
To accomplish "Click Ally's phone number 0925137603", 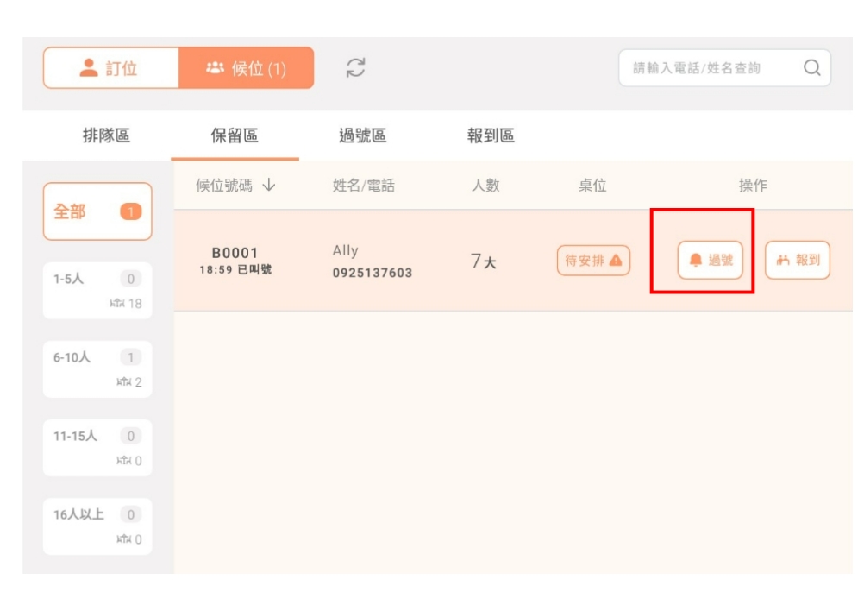I will (x=373, y=273).
